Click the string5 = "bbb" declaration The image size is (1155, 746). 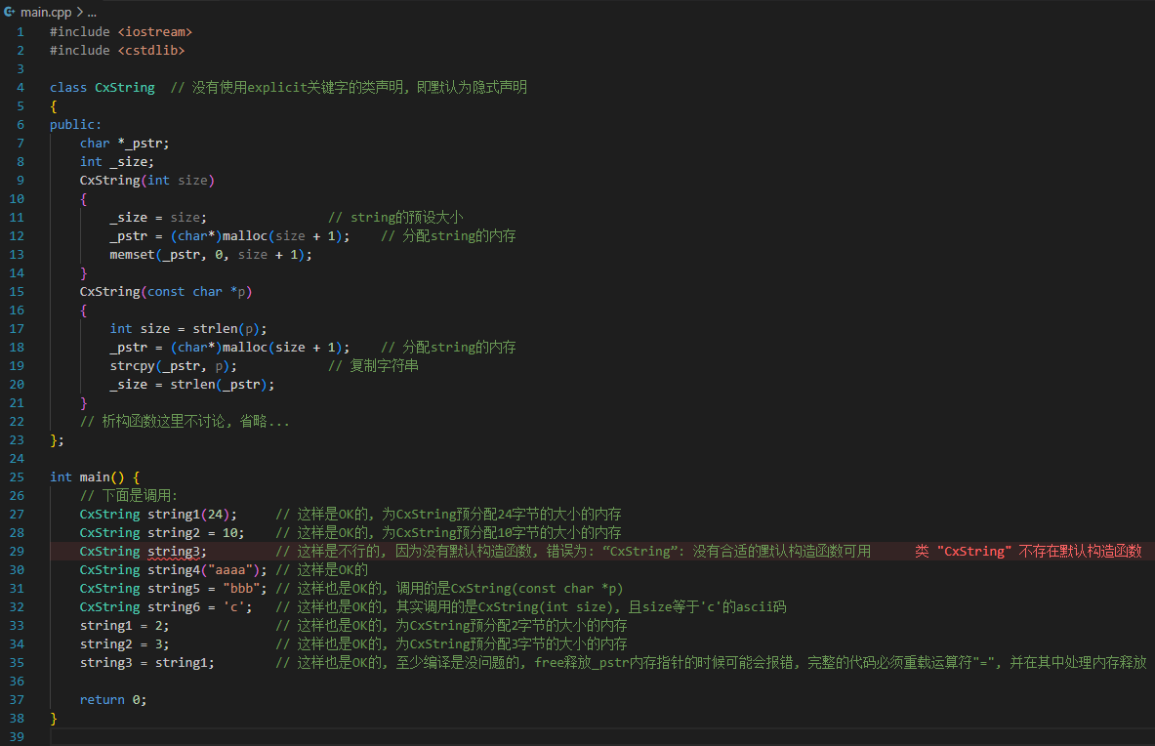pos(173,588)
